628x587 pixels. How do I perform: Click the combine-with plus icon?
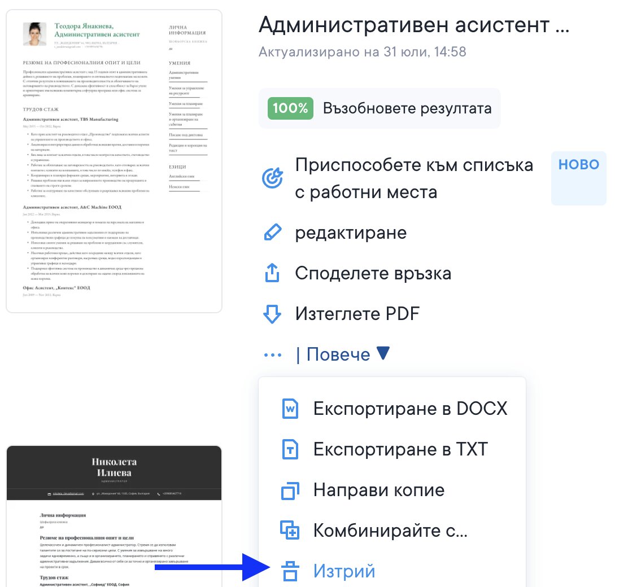(x=290, y=531)
